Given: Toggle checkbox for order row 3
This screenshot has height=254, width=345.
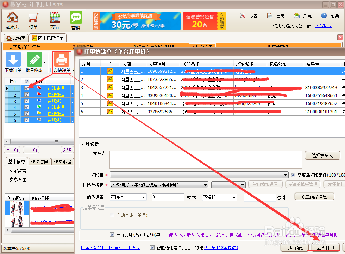Looking at the screenshot, I should [x=27, y=101].
